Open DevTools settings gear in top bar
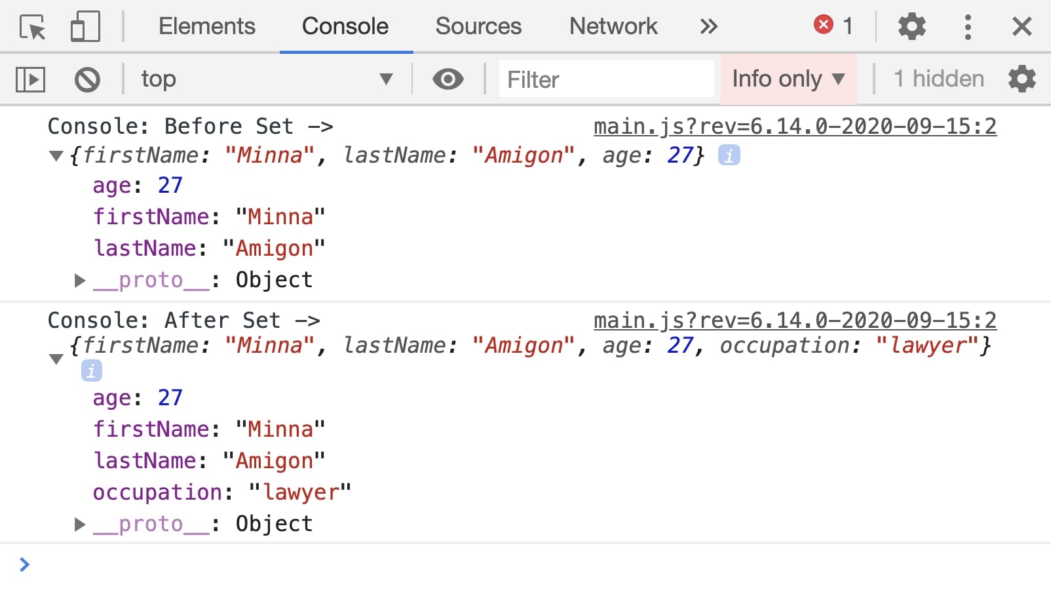The width and height of the screenshot is (1051, 598). coord(911,27)
